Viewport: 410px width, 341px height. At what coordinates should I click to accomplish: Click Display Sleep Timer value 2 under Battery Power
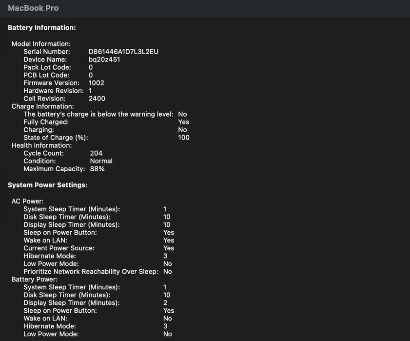pos(165,303)
